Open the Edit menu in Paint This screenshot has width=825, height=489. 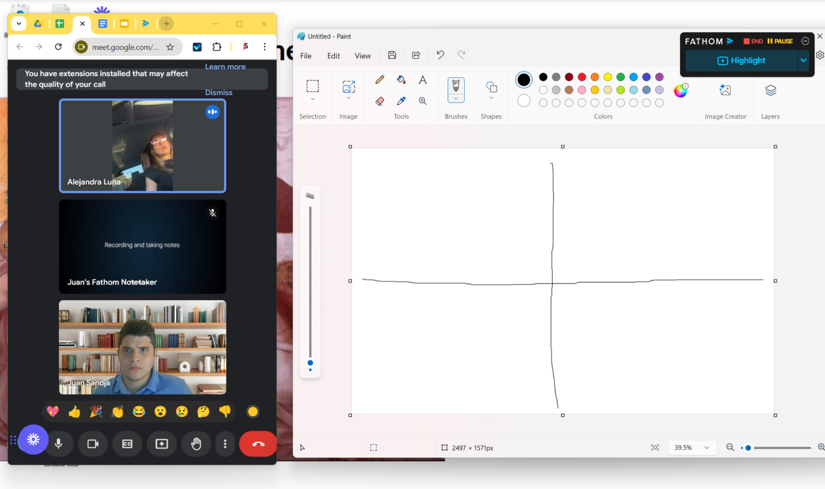333,56
